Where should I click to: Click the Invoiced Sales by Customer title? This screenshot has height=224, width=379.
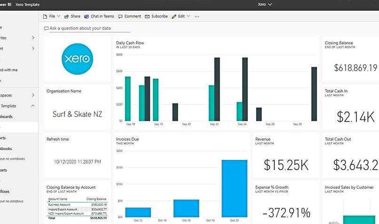click(x=349, y=187)
